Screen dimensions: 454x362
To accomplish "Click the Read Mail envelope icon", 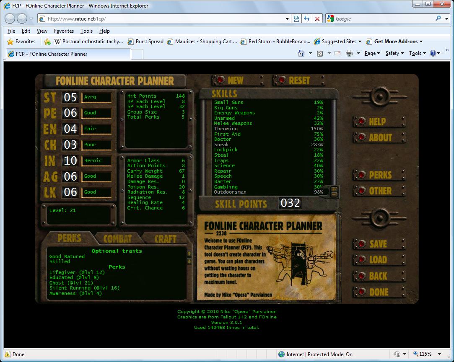I will coord(337,53).
